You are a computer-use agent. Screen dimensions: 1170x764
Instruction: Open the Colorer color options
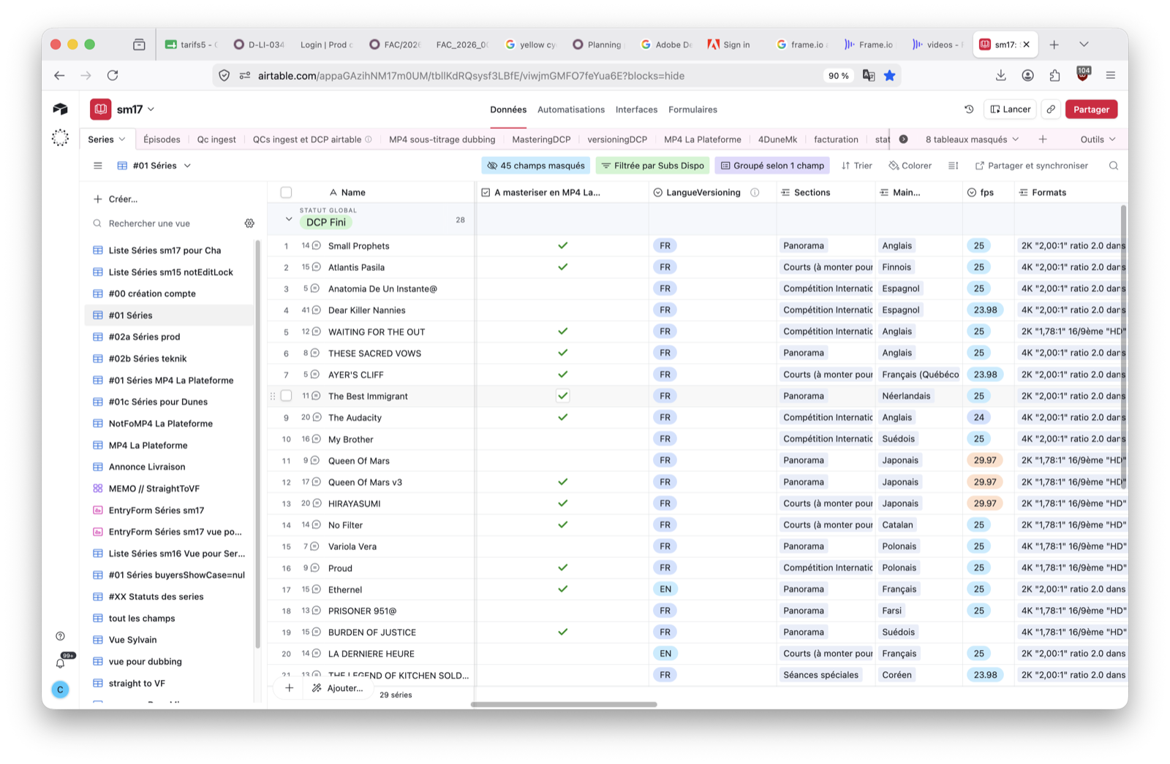pyautogui.click(x=910, y=166)
